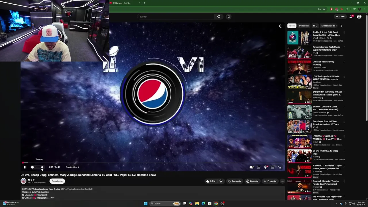The width and height of the screenshot is (368, 207).
Task: Open the Chrome Extensions puzzle icon
Action: [347, 9]
